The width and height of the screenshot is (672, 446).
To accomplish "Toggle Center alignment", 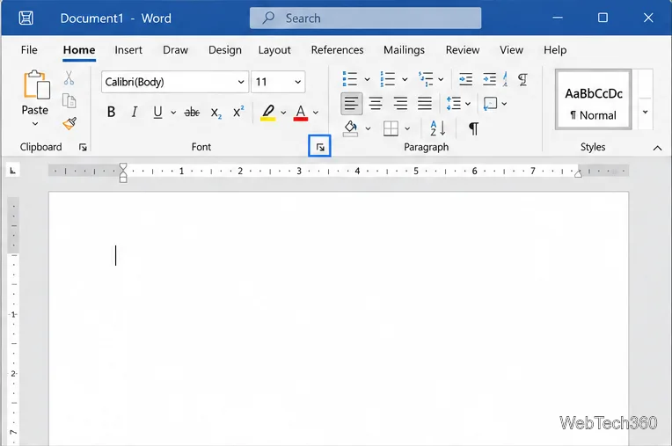I will (376, 104).
